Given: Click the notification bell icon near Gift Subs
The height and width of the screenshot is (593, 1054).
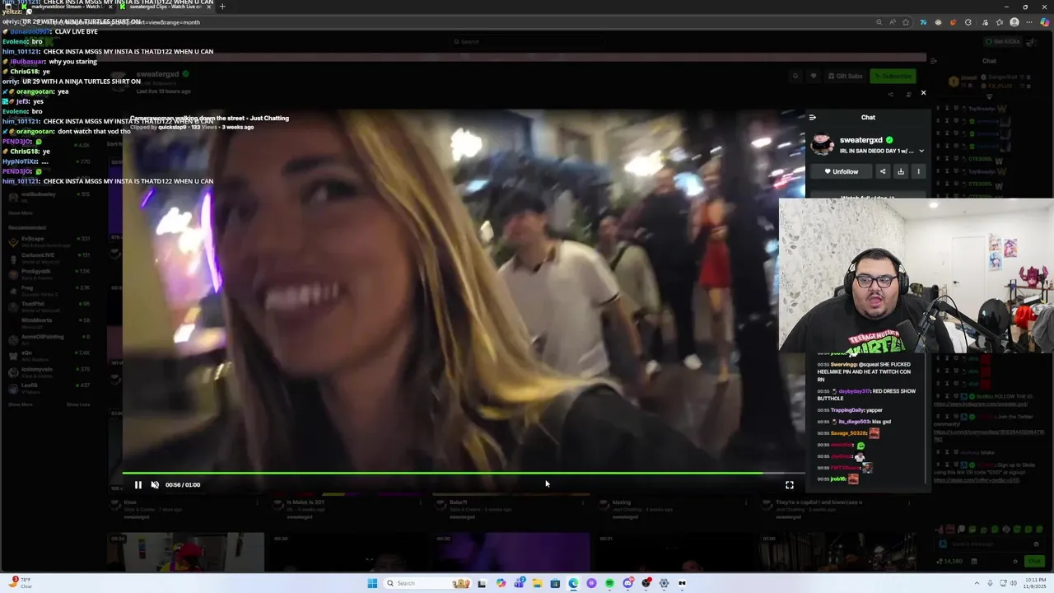Looking at the screenshot, I should pos(795,76).
